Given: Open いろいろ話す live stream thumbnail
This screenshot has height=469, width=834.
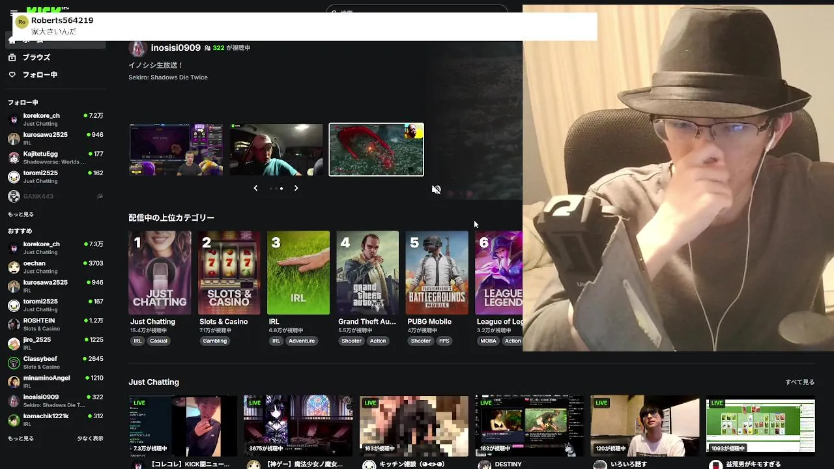Looking at the screenshot, I should pyautogui.click(x=645, y=425).
